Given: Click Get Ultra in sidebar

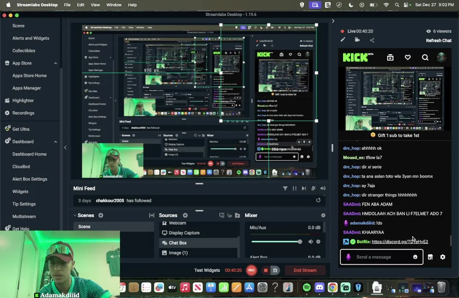Looking at the screenshot, I should point(20,129).
